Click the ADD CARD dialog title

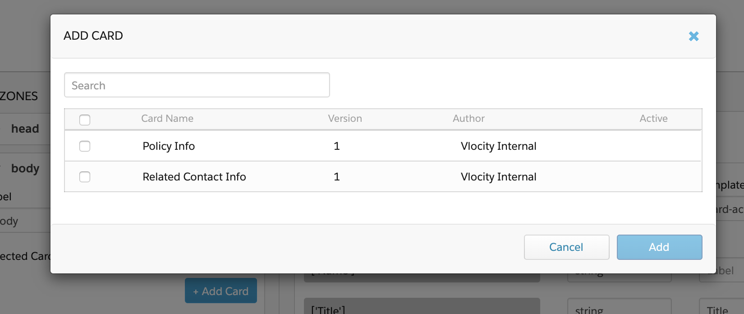pos(93,36)
